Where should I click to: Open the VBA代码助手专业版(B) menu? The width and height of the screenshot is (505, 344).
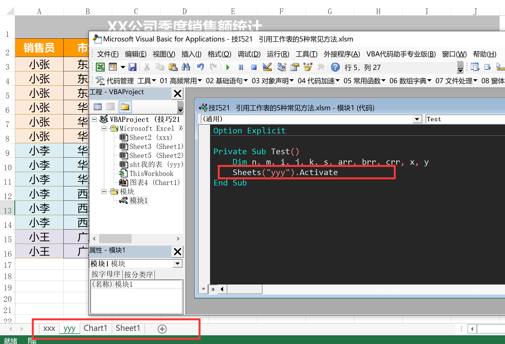(401, 54)
